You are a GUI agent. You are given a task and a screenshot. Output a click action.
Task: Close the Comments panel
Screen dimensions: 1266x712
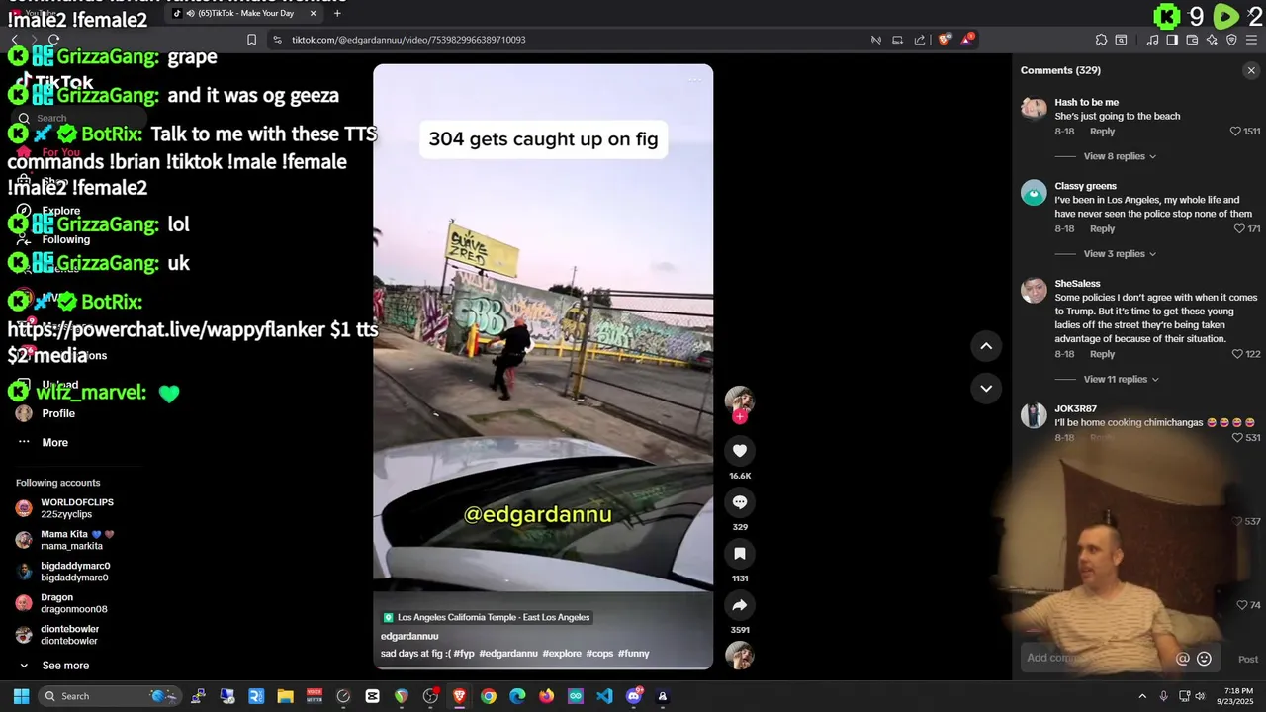point(1251,70)
